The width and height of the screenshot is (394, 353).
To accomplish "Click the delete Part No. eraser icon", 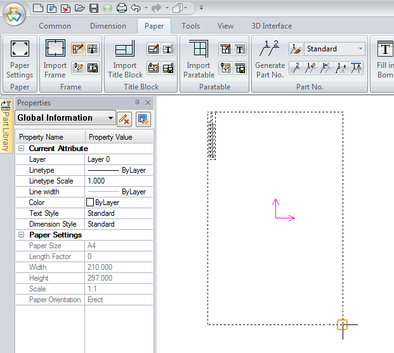I will coord(311,68).
